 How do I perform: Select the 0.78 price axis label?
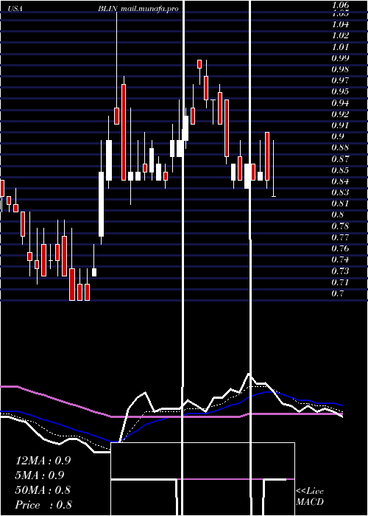tap(340, 226)
